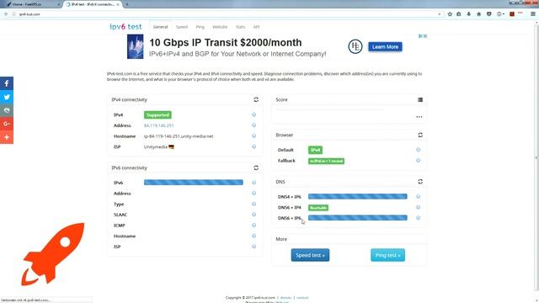Open info icon for IPv4 Address row
Screen dimensions: 539x303
coord(254,125)
